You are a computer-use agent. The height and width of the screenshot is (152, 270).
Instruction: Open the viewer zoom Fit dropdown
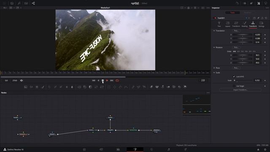5,8
